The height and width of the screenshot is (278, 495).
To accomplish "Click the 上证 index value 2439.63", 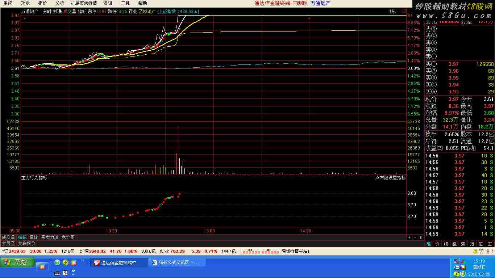I will point(17,251).
